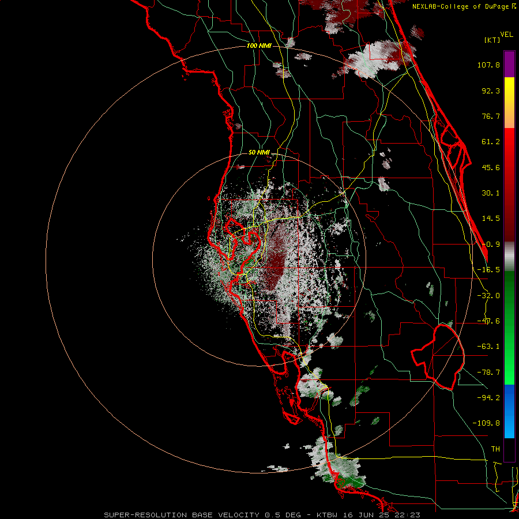Click the 14.5 velocity scale value

(491, 219)
